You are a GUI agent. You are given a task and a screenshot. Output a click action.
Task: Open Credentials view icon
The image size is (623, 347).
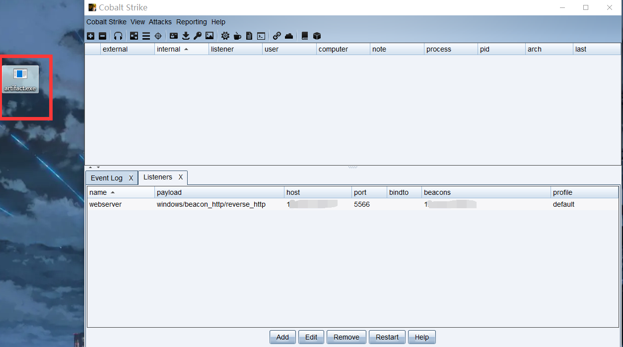174,36
